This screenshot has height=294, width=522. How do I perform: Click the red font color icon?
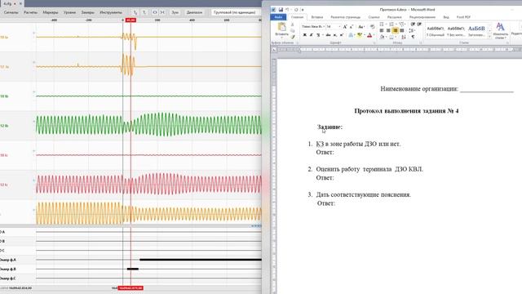369,35
